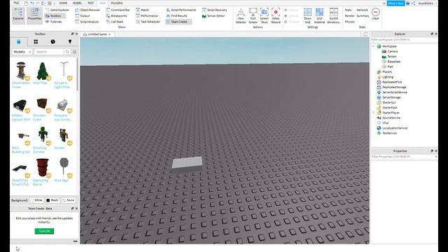Toggle the Properties panel button

34,15
